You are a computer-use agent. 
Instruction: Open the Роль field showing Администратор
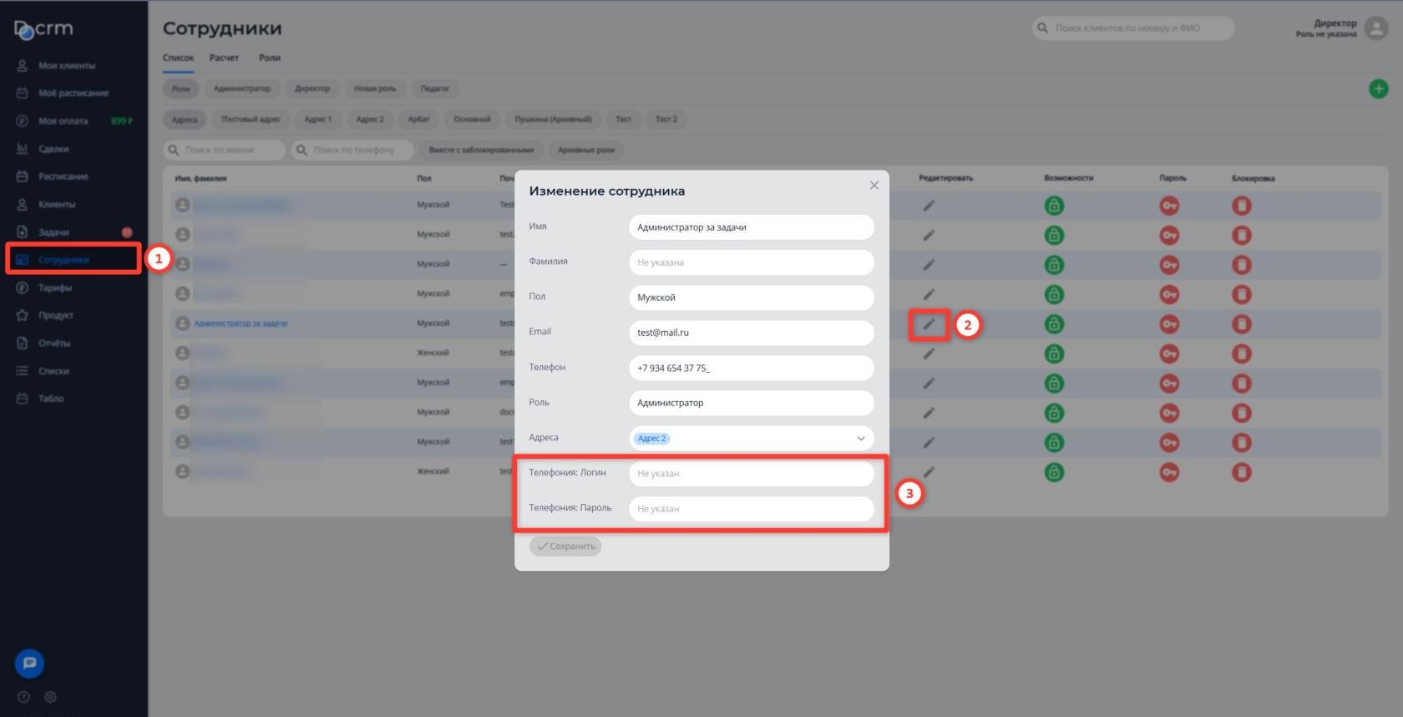click(x=751, y=403)
